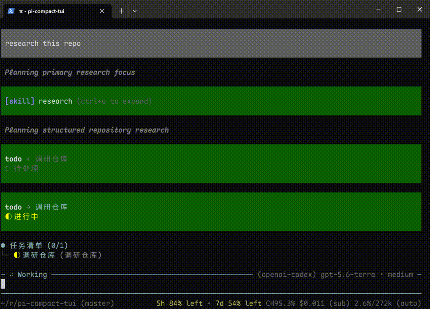
Task: Click the CH95.3% cache hit value
Action: [x=281, y=304]
